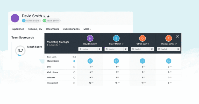Switch to the Resume / CV tab

tap(35, 29)
